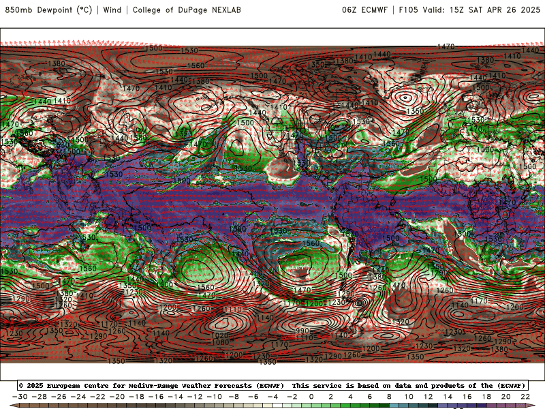Click 'College of DuPage NEXLAB' header text
This screenshot has height=409, width=545.
187,10
